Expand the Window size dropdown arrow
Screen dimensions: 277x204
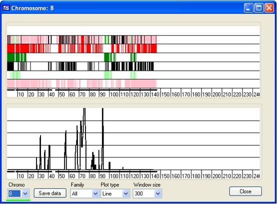coord(158,193)
